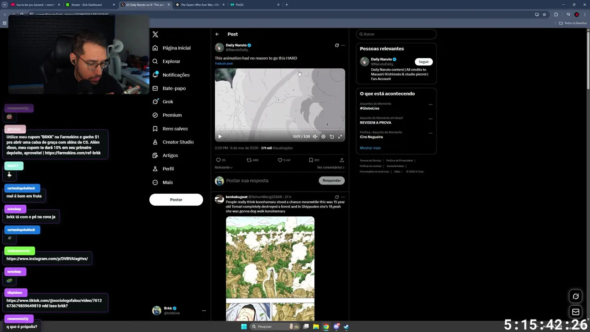Switch to has to be you YouTube tab
The width and height of the screenshot is (590, 332).
click(x=35, y=5)
